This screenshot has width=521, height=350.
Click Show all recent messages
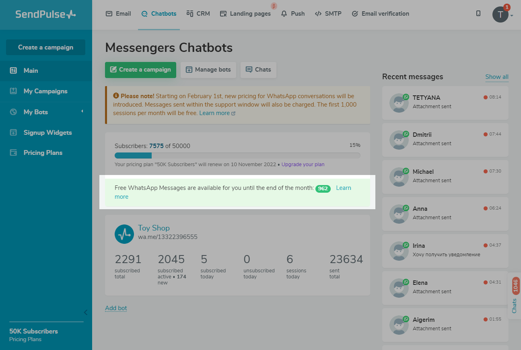pos(497,77)
